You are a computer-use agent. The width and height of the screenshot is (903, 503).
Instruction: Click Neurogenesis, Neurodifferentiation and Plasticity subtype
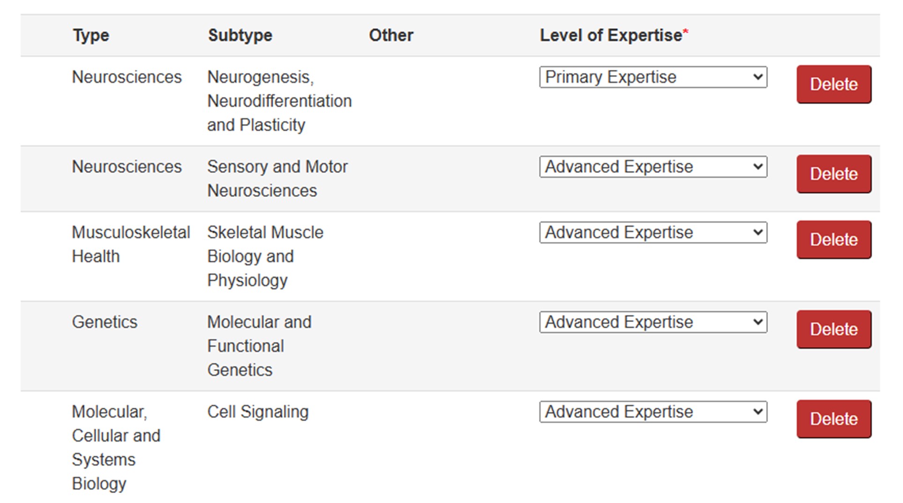point(279,101)
